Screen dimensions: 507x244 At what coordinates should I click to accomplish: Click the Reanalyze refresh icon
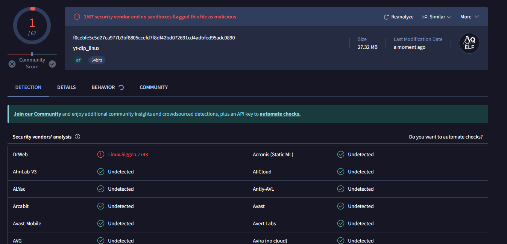click(386, 17)
